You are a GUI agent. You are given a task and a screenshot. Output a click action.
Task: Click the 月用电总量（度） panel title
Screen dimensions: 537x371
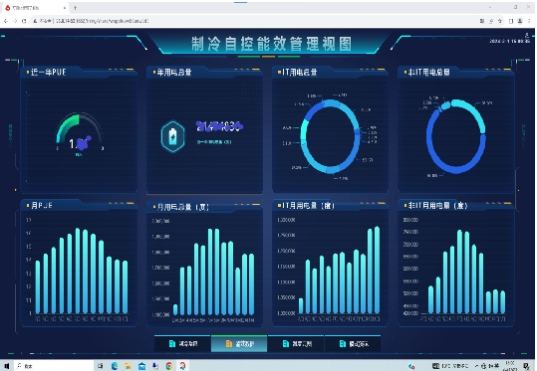(183, 207)
